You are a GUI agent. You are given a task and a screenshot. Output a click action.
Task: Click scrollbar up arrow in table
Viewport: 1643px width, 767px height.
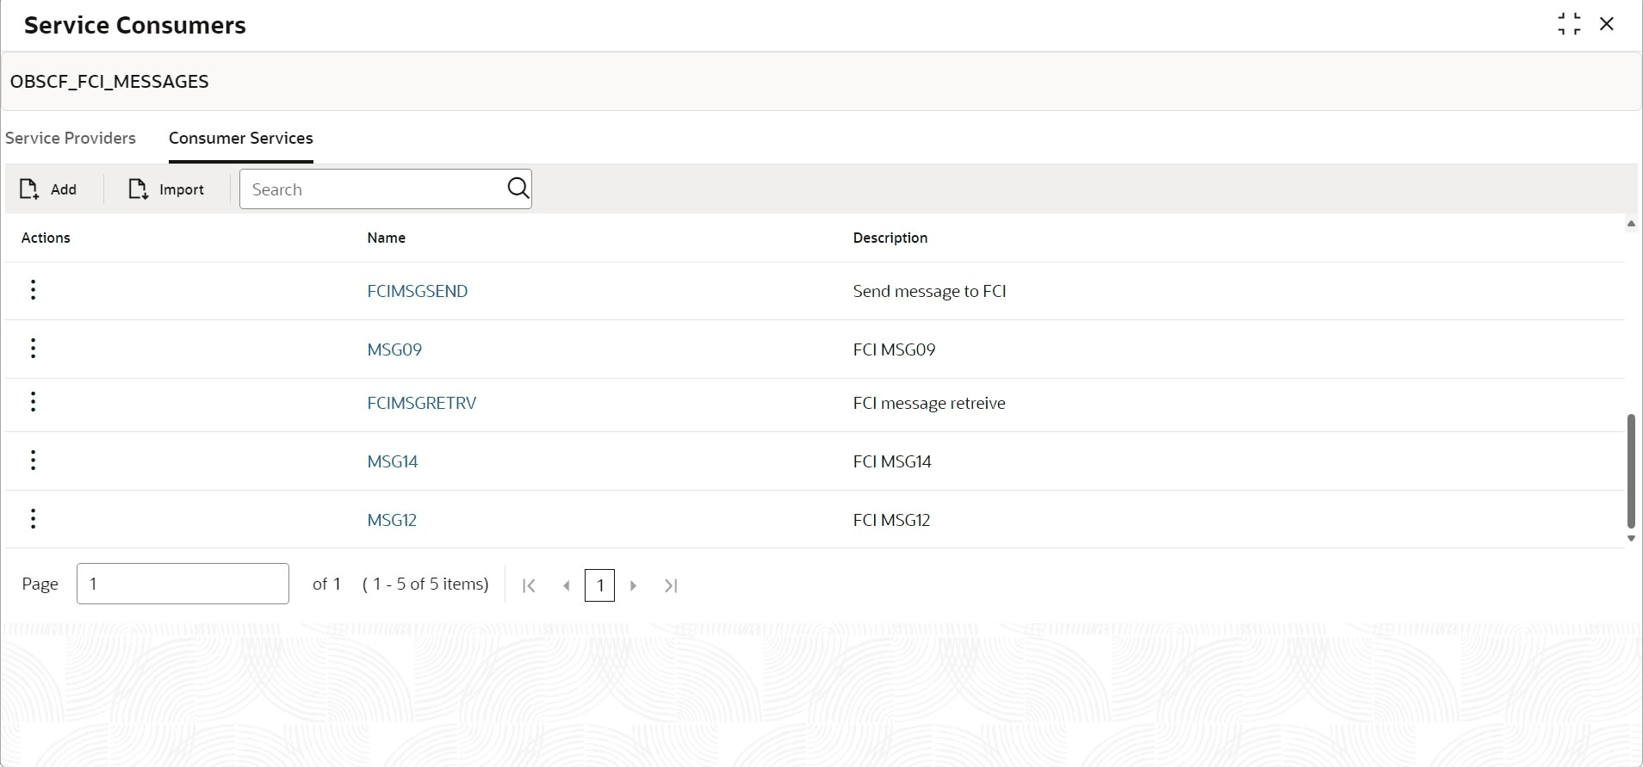click(1631, 224)
